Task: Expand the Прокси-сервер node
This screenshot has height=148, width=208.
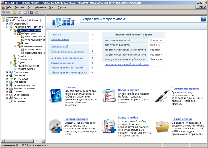Action: click(8, 72)
